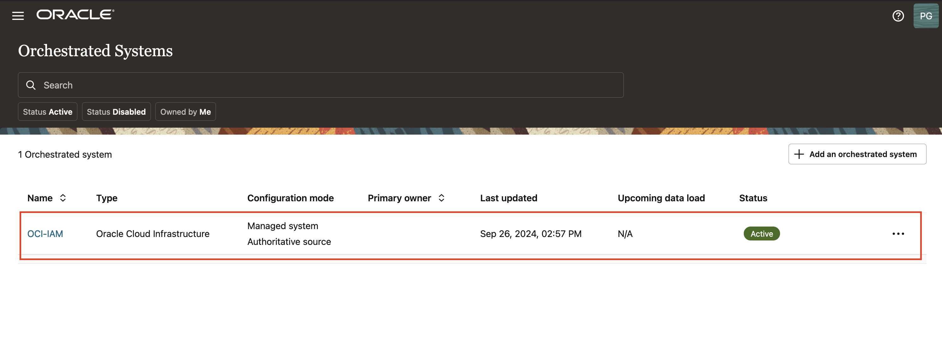This screenshot has height=352, width=942.
Task: Click the Type column header
Action: click(x=107, y=198)
